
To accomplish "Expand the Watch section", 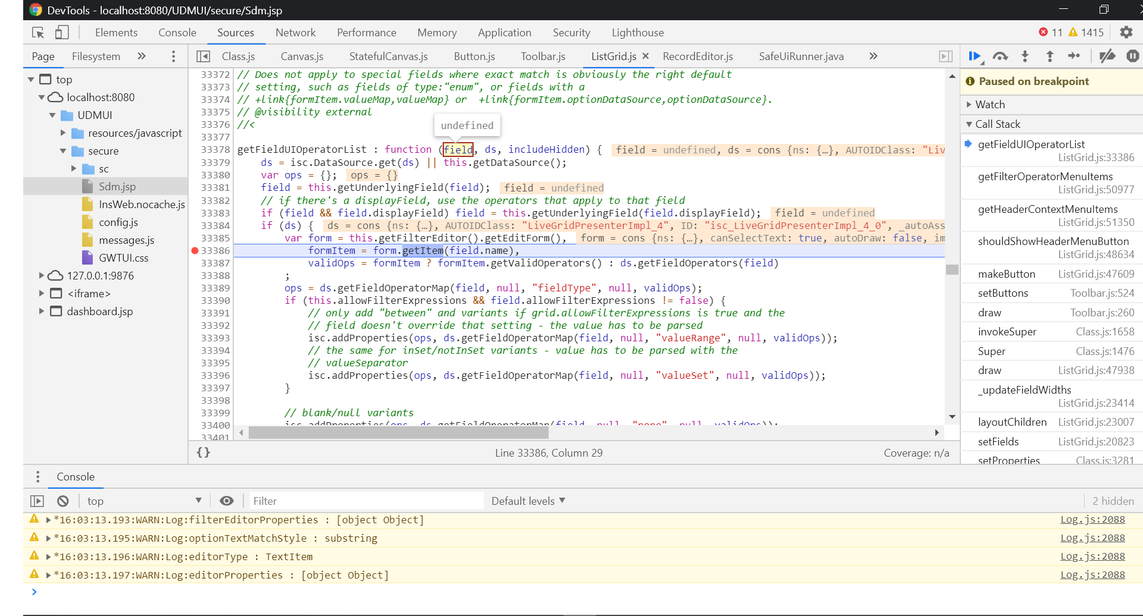I will (990, 105).
